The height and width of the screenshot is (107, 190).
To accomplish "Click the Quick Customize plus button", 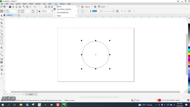I will (x=134, y=11).
